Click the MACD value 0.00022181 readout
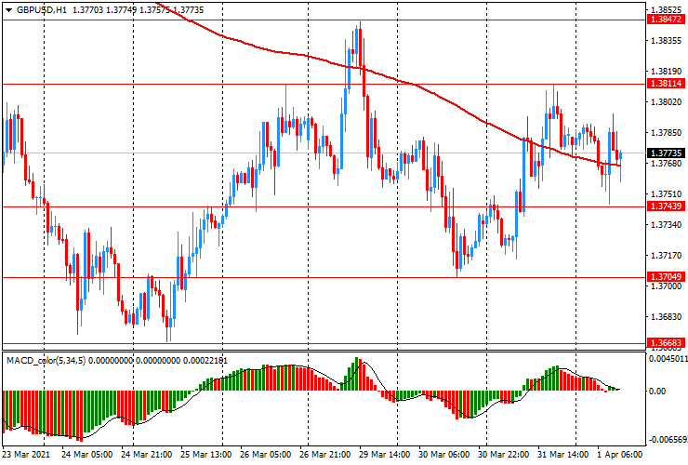 (x=205, y=361)
